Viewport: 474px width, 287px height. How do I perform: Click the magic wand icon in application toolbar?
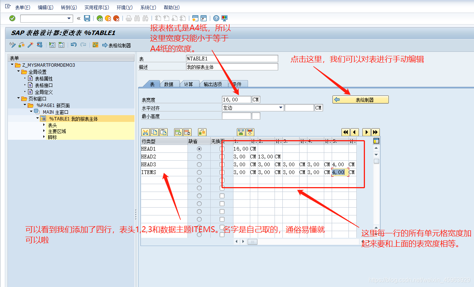point(30,45)
